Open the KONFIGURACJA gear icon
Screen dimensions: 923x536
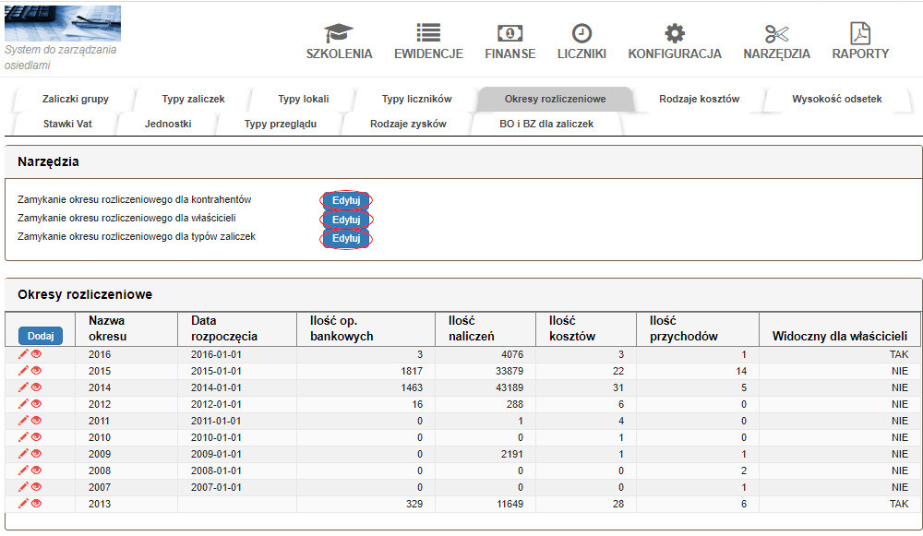[x=675, y=33]
